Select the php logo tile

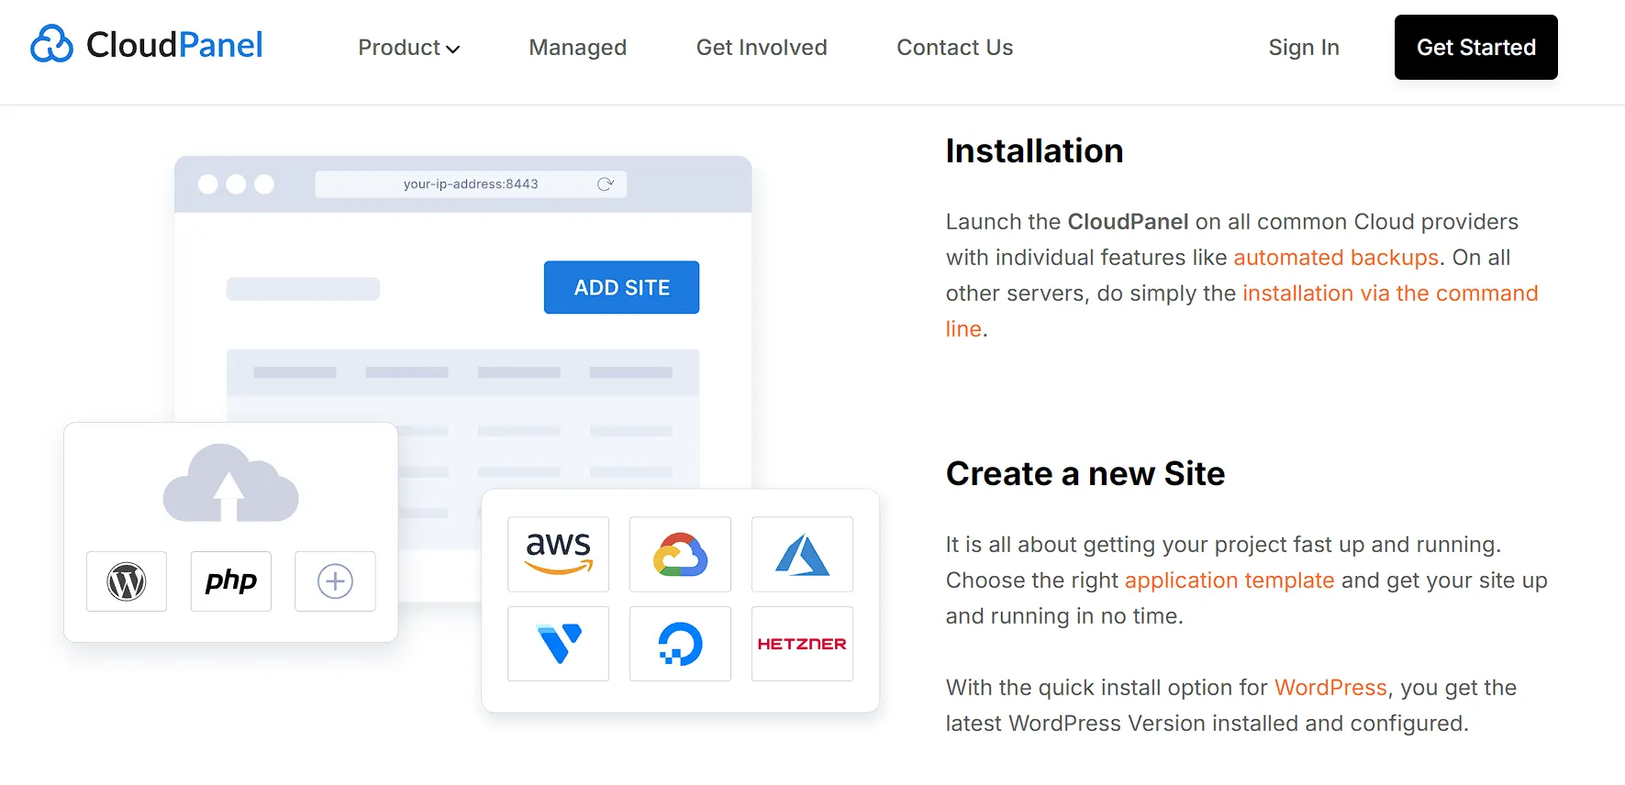point(231,581)
